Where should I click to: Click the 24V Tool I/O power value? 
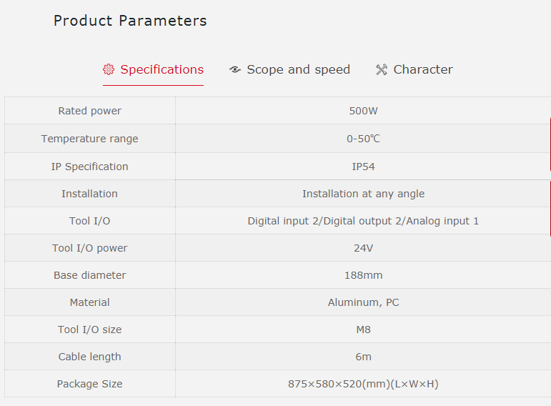click(363, 248)
